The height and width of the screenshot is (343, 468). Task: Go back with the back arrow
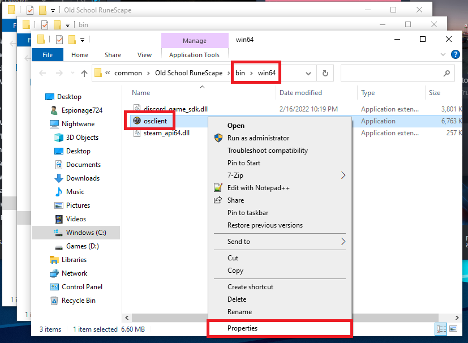42,73
